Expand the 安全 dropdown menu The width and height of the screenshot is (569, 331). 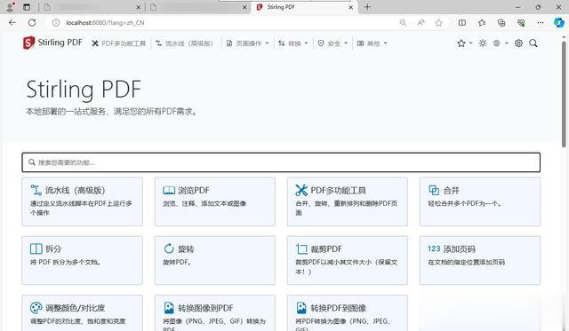coord(333,43)
